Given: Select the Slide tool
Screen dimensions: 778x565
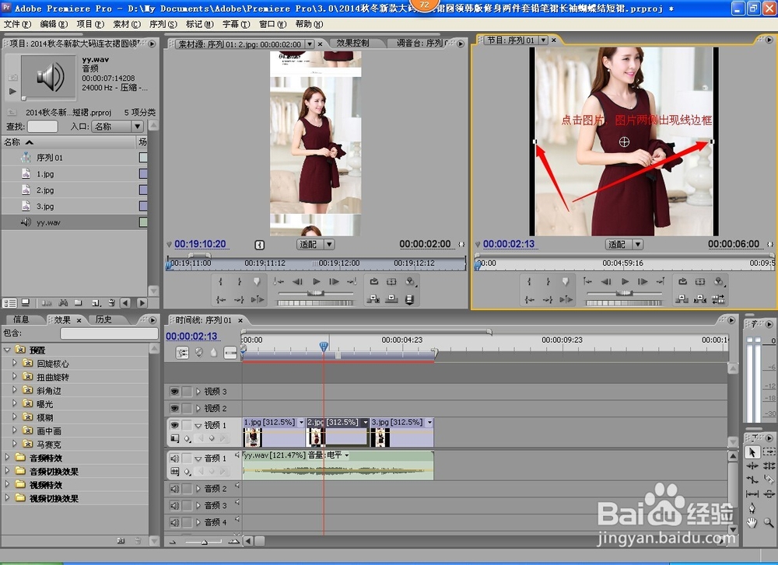Looking at the screenshot, I should (x=769, y=494).
